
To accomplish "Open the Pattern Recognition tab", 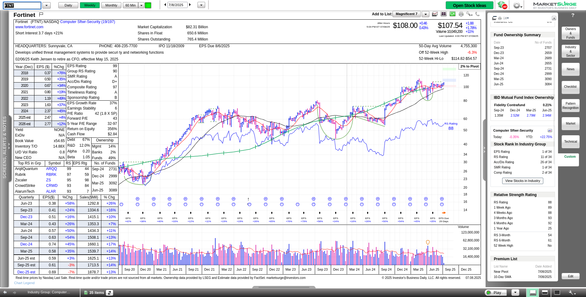I will click(570, 106).
